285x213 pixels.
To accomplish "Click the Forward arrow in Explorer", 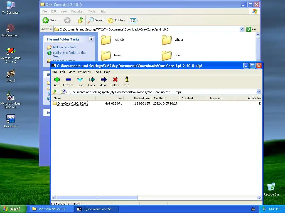I will coord(67,20).
